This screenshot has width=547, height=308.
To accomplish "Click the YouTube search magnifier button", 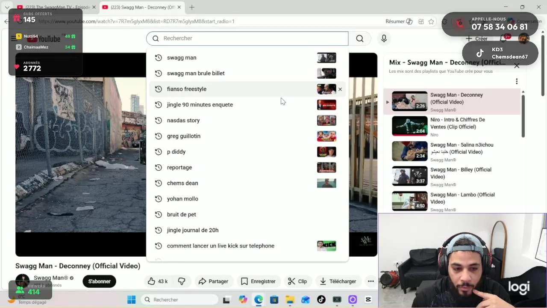I will point(360,38).
